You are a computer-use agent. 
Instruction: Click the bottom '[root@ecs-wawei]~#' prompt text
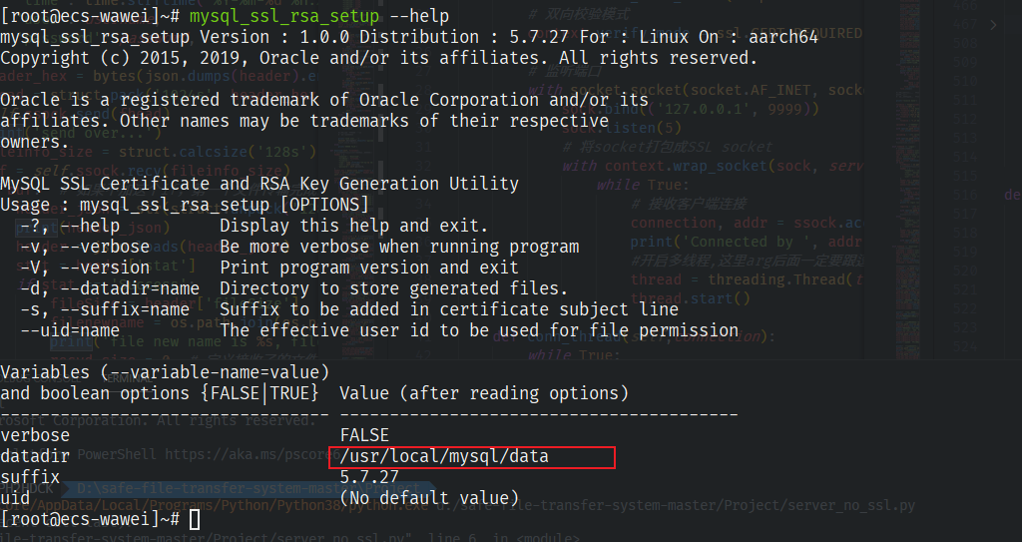click(90, 519)
